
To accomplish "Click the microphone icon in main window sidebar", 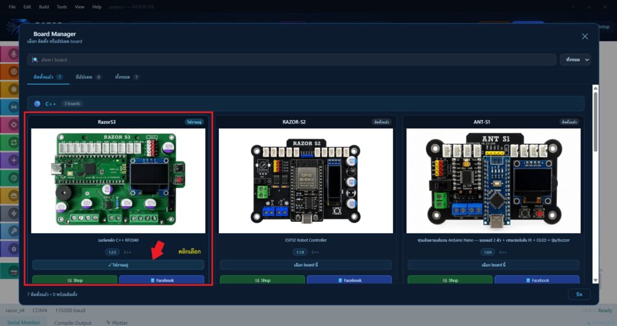I will (14, 54).
